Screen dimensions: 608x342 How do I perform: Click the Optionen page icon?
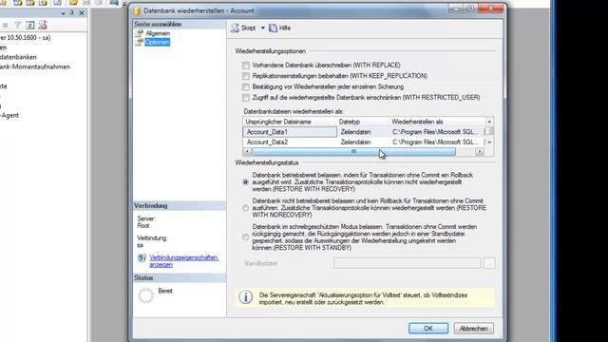click(x=139, y=42)
